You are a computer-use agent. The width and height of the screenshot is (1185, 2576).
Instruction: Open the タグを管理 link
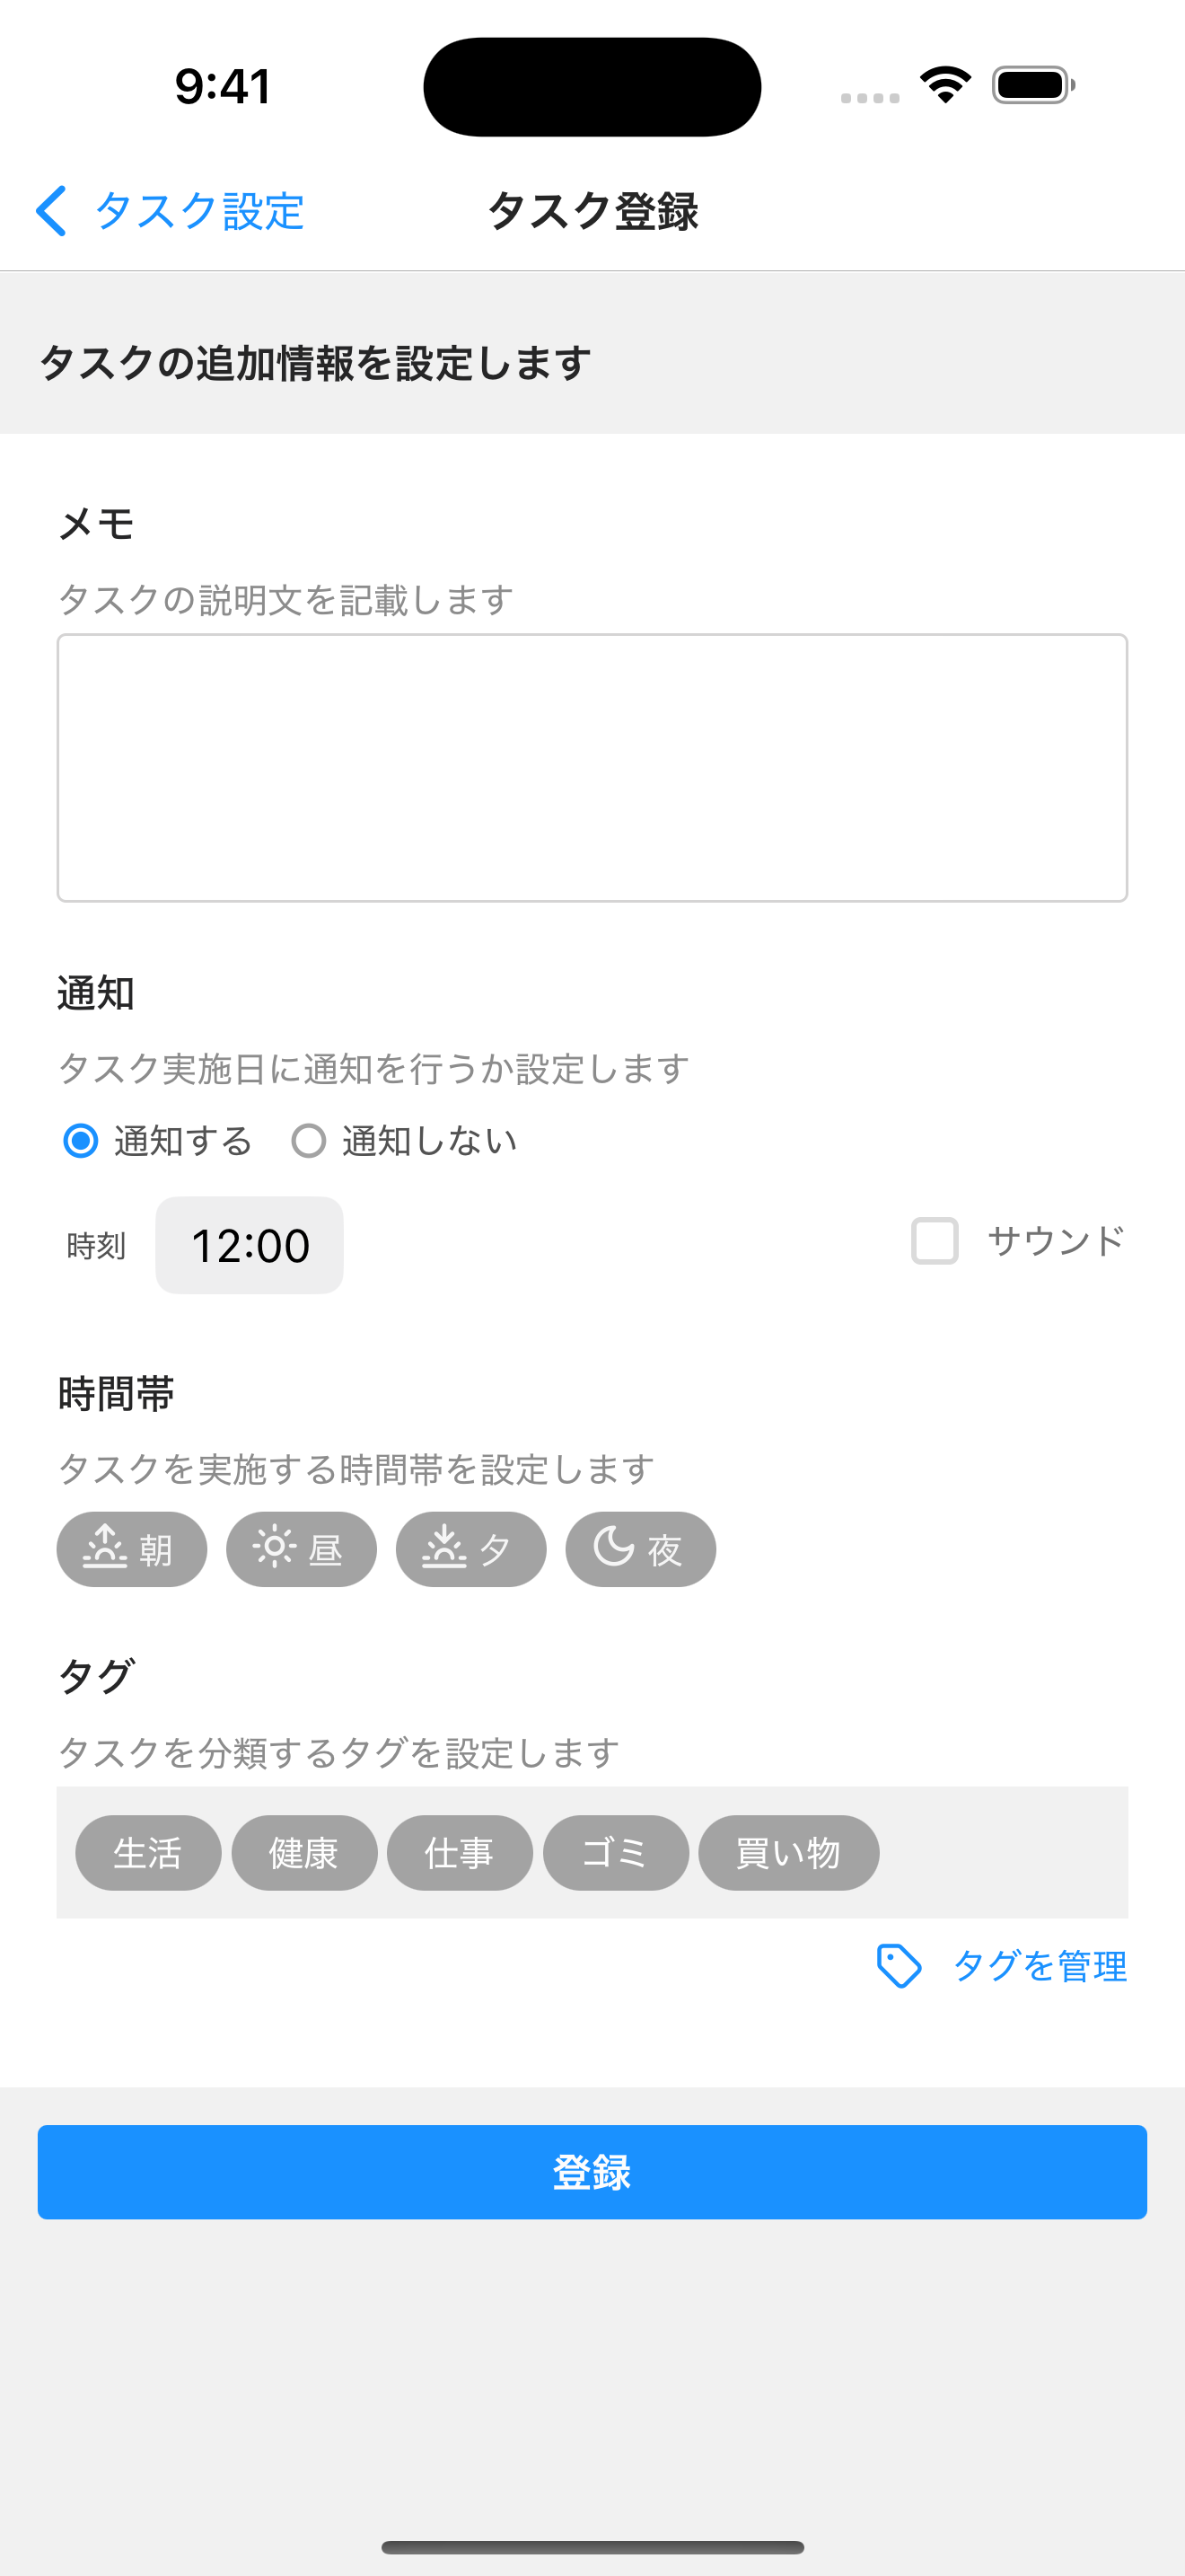[x=1040, y=1966]
